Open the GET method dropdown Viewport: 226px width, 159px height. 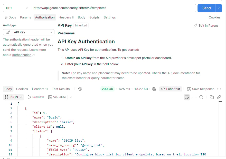click(x=17, y=8)
